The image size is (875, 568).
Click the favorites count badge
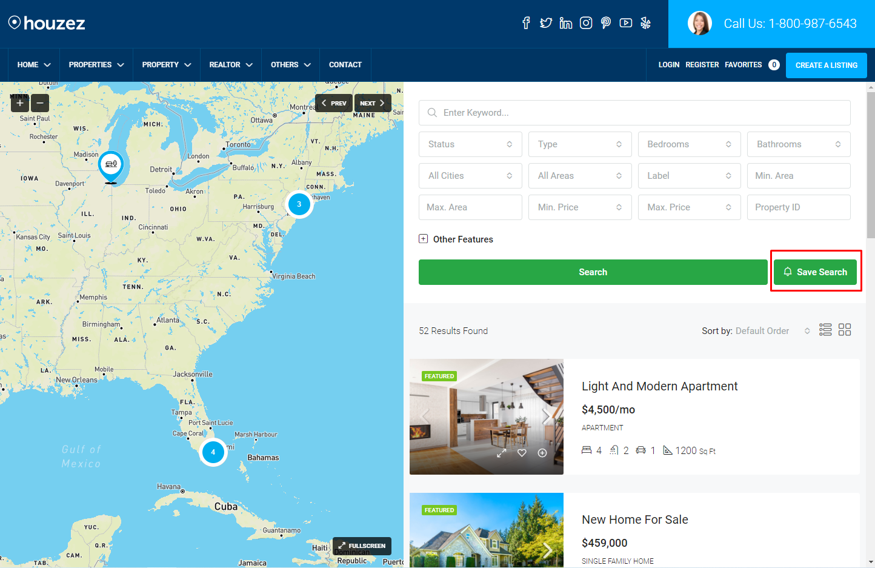(774, 65)
